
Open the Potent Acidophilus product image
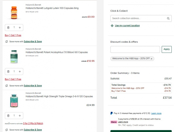[x=14, y=56]
